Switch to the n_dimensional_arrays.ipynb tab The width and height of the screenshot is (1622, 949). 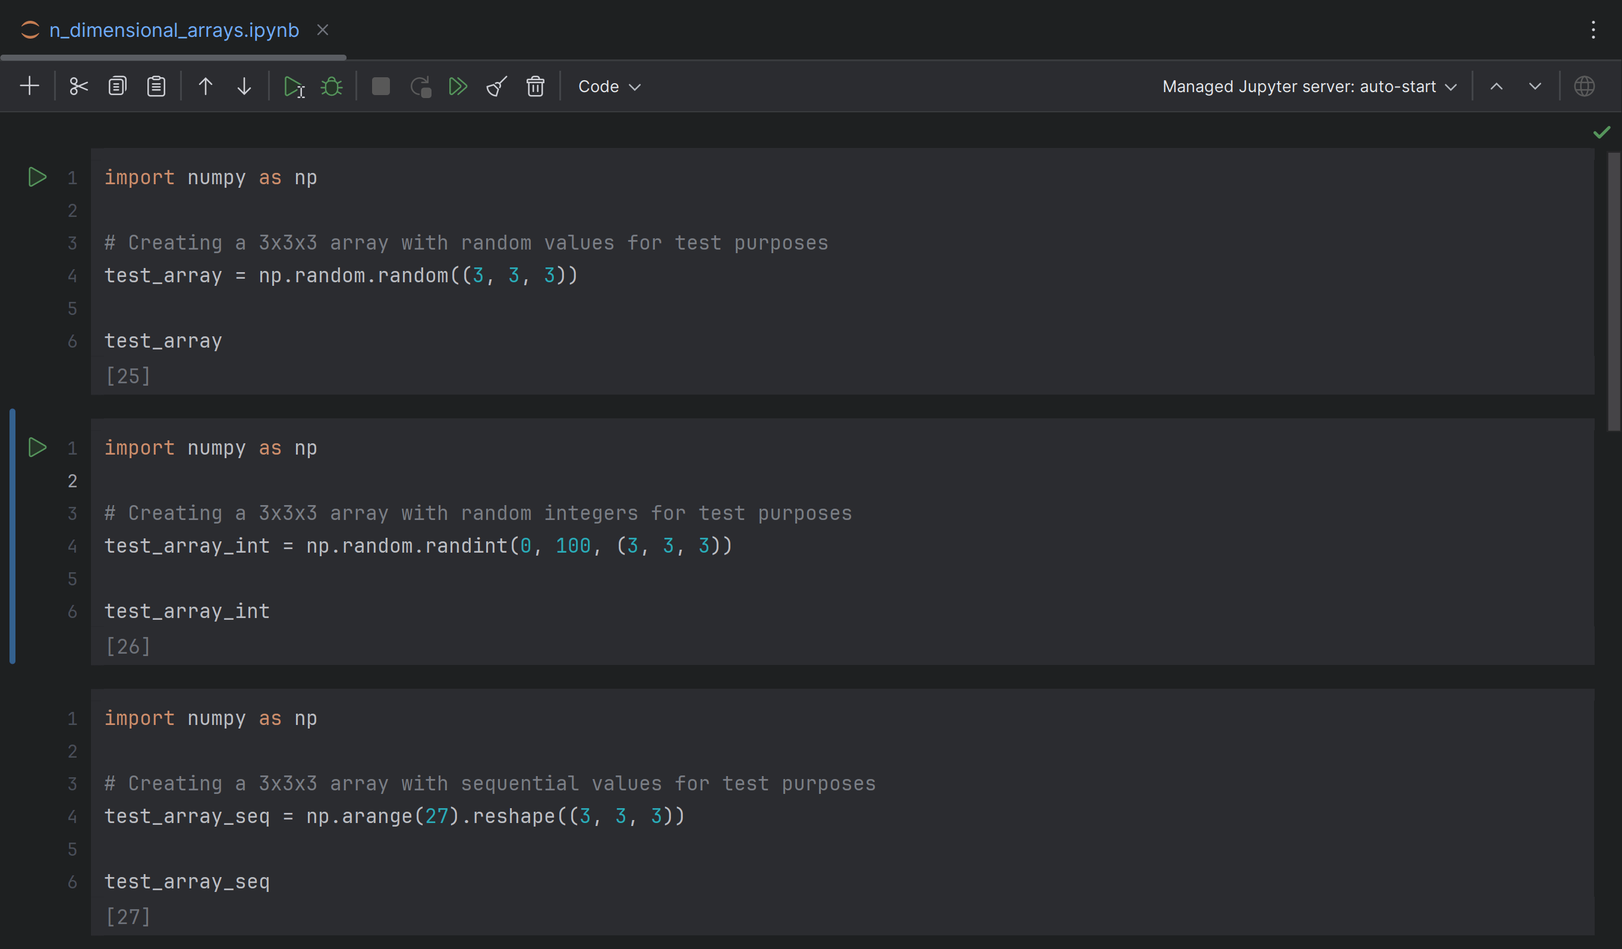(174, 30)
